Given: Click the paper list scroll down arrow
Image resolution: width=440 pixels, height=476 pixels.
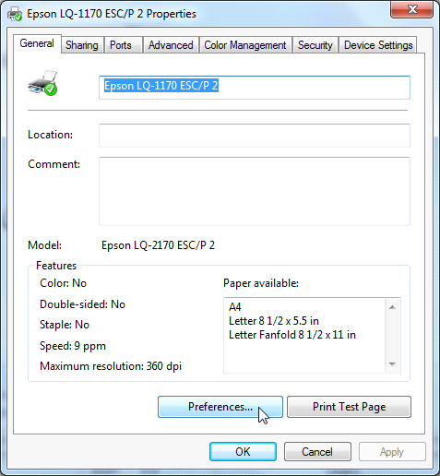Looking at the screenshot, I should coord(392,364).
